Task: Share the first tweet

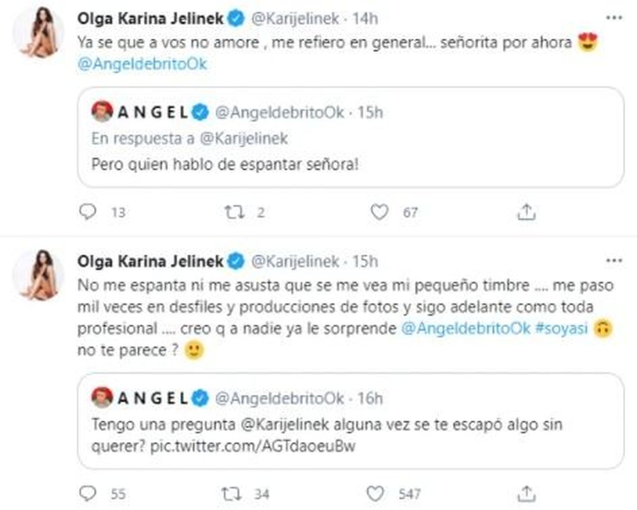Action: pos(526,211)
